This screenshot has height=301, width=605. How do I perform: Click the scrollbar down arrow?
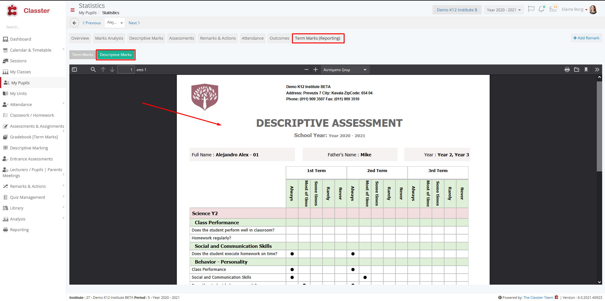[599, 282]
